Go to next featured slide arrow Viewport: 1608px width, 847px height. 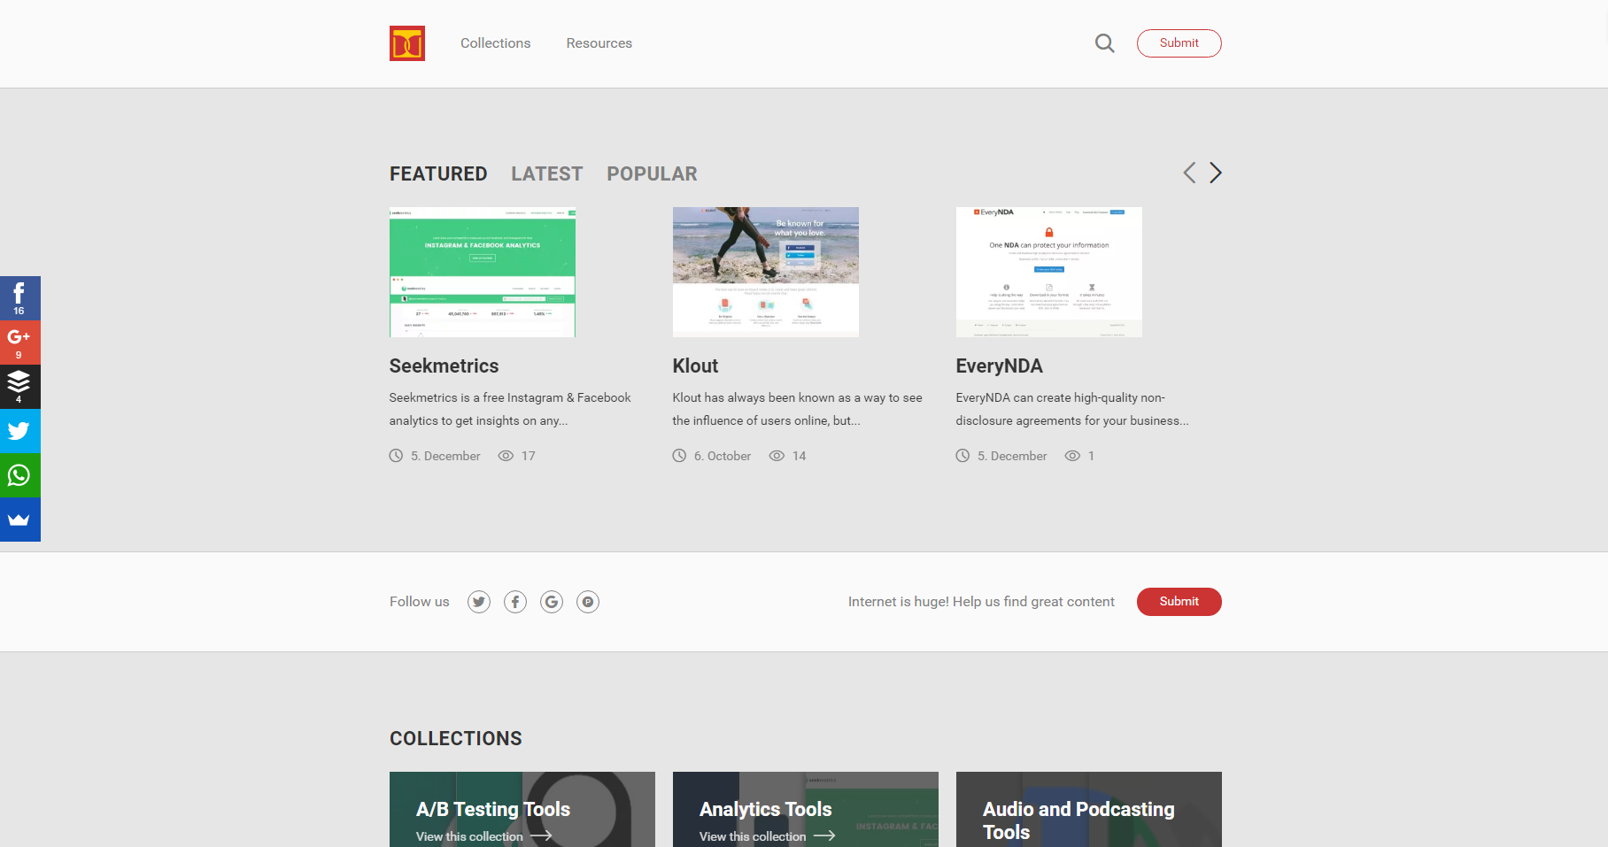pyautogui.click(x=1216, y=173)
